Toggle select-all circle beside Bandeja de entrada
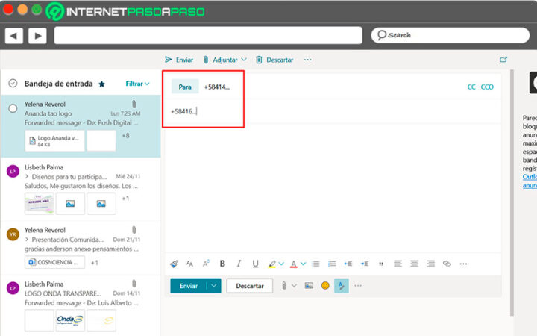This screenshot has height=336, width=537. (13, 84)
